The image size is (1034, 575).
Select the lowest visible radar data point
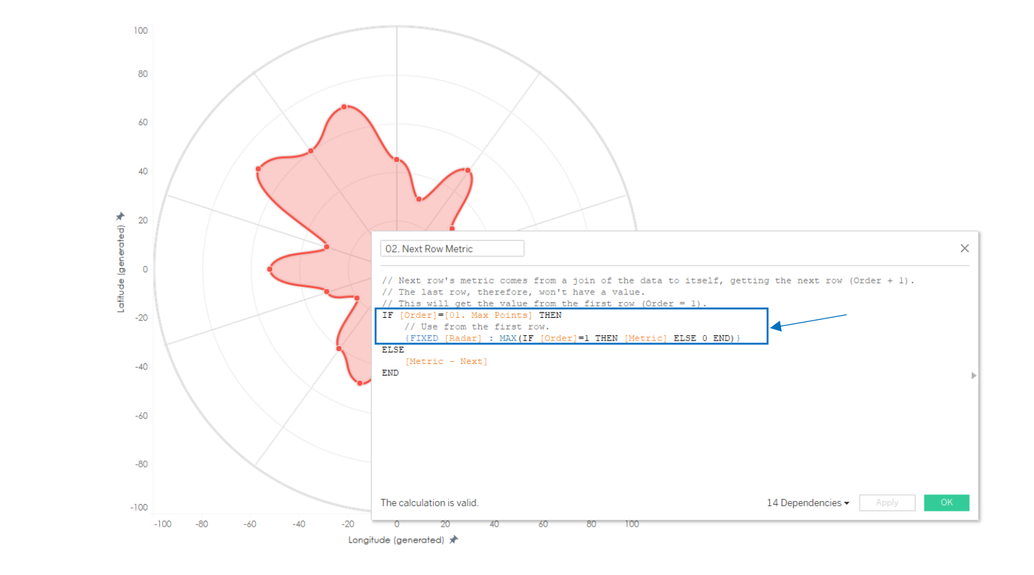(x=359, y=383)
